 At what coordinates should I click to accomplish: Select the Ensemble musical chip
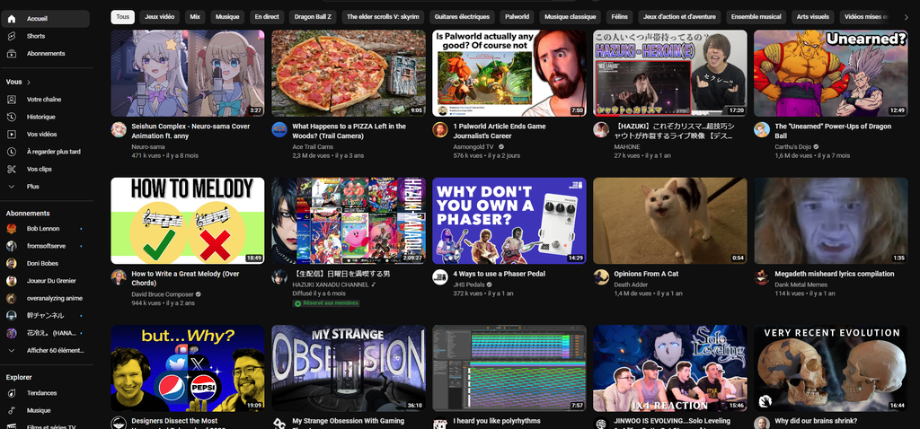[x=754, y=17]
